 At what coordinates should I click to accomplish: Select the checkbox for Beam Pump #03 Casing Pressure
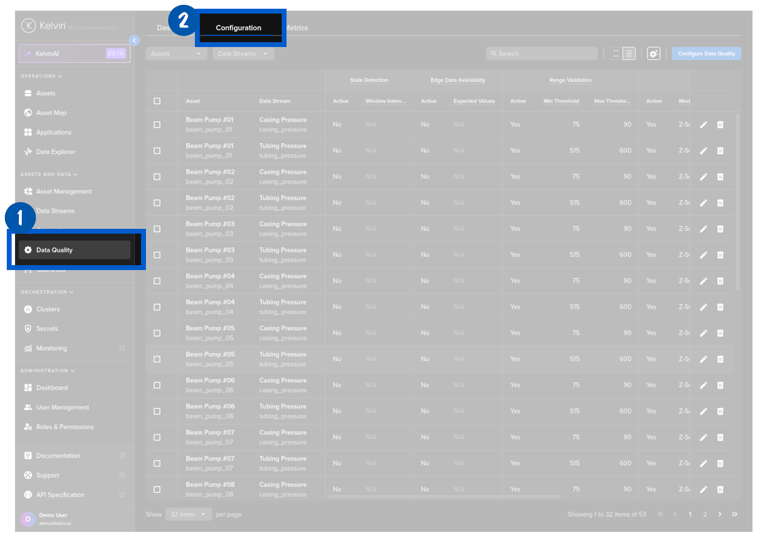pos(157,229)
